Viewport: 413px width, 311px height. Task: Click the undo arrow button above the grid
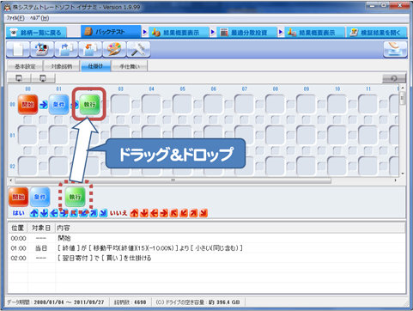(394, 78)
